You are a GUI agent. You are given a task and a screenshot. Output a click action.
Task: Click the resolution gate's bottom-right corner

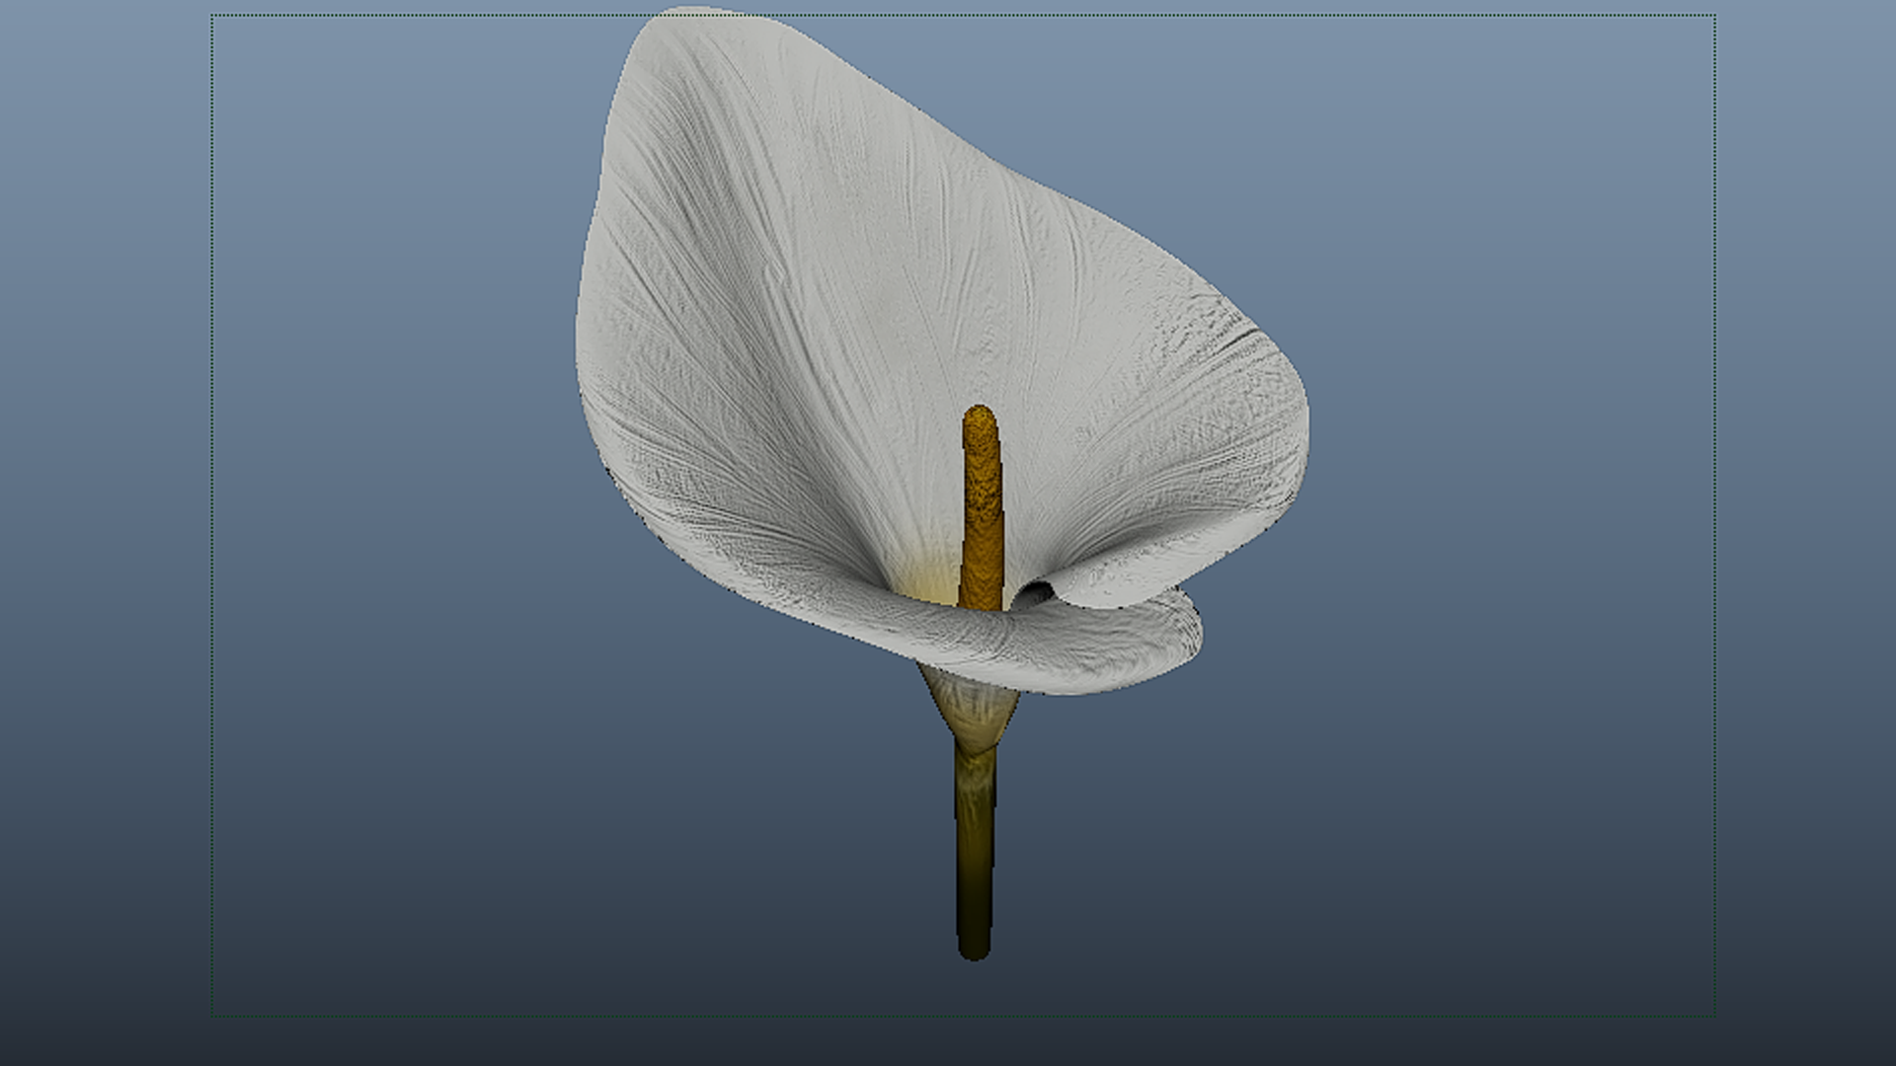pos(1714,1016)
